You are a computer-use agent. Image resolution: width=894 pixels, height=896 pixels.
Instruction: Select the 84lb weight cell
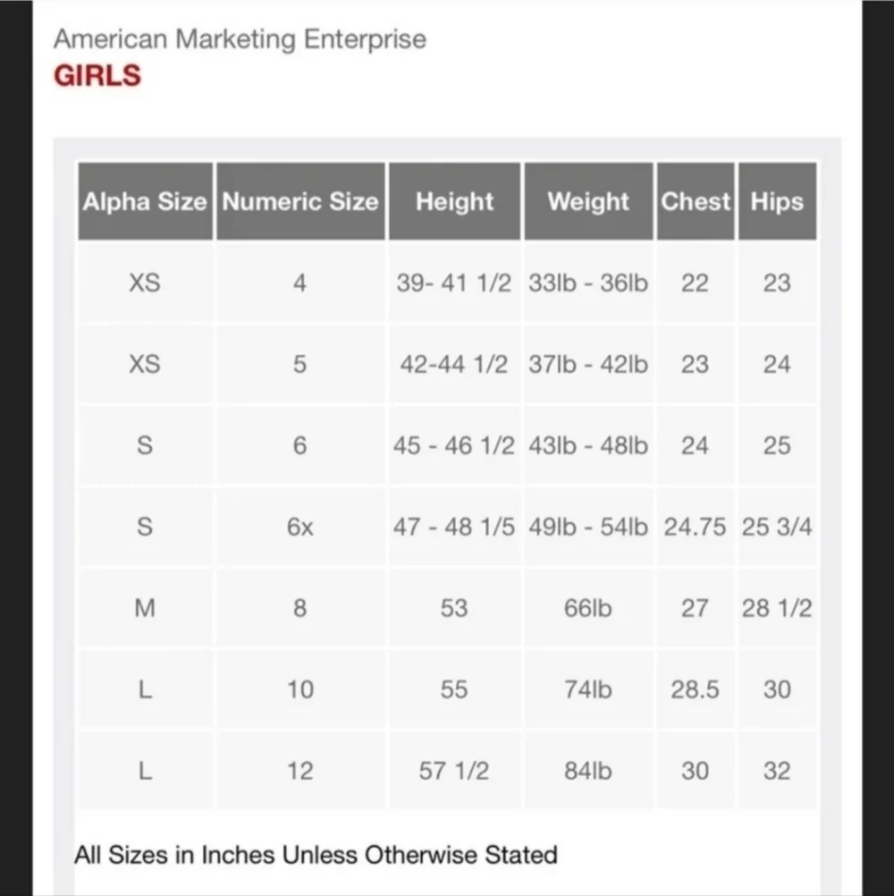coord(588,771)
